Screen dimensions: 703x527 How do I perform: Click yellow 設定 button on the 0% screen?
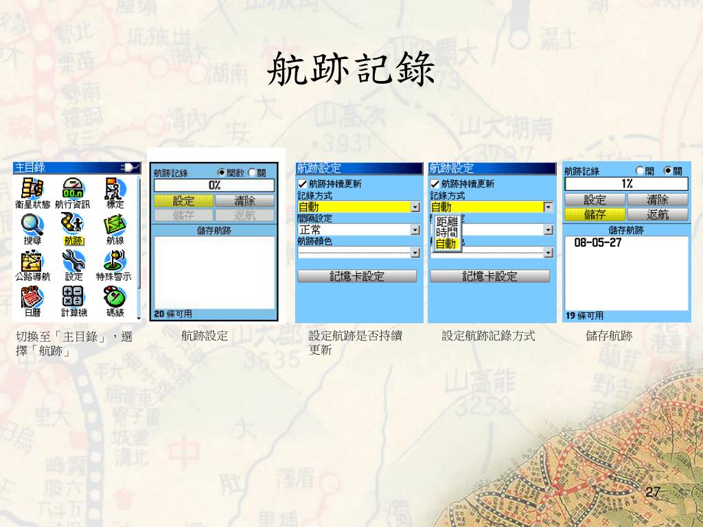(x=184, y=201)
